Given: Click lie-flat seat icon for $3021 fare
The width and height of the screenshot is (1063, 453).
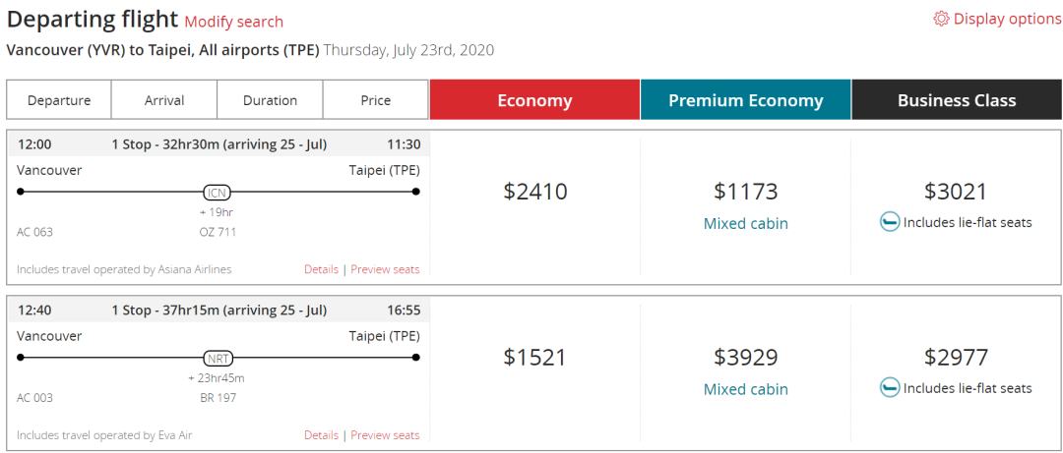Looking at the screenshot, I should click(x=889, y=222).
